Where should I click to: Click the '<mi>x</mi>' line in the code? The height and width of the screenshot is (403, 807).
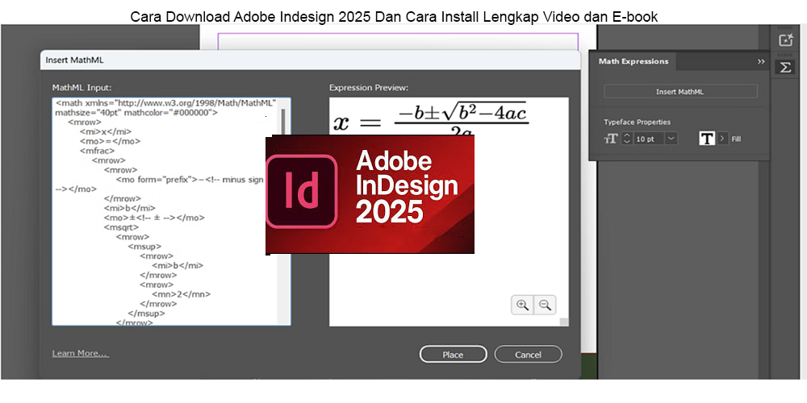click(106, 131)
